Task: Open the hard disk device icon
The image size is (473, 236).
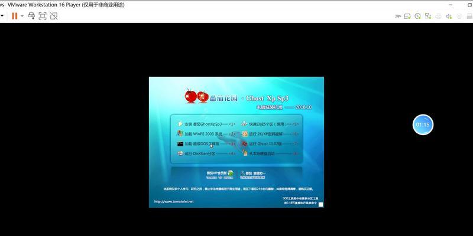Action: pyautogui.click(x=407, y=17)
